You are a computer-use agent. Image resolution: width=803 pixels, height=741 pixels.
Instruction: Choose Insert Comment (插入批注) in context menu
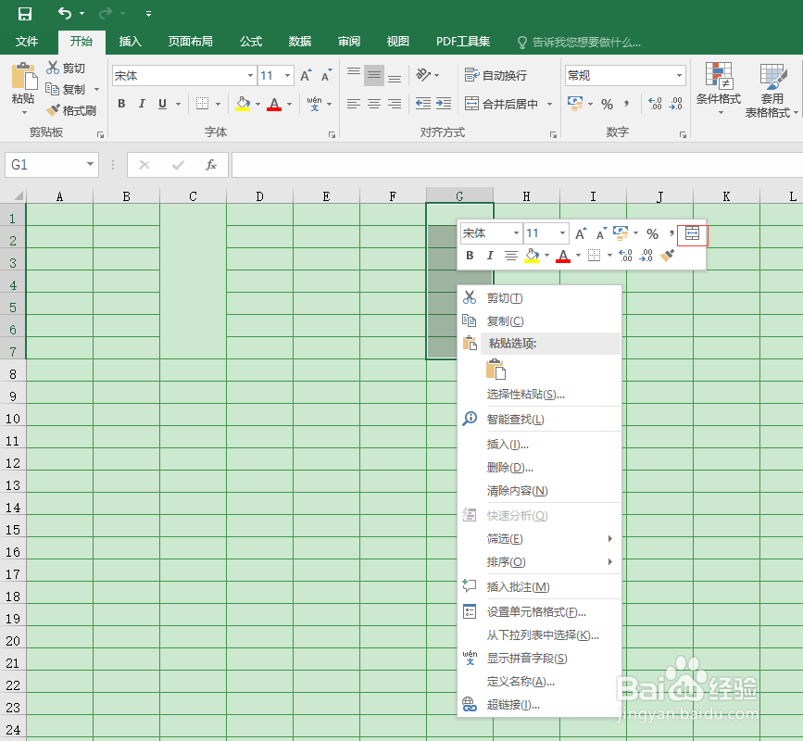pos(539,587)
